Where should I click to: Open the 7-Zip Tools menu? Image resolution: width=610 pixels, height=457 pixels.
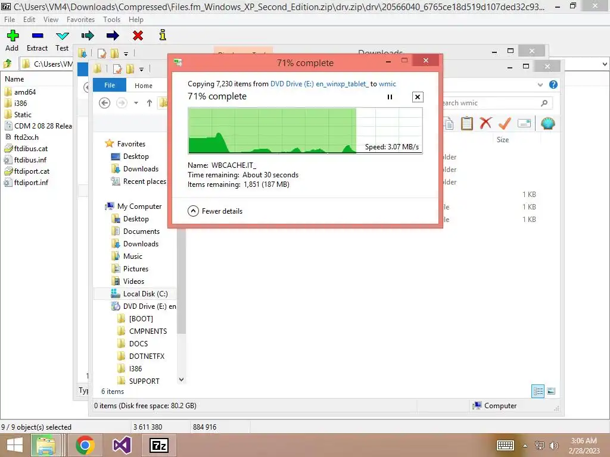[111, 20]
